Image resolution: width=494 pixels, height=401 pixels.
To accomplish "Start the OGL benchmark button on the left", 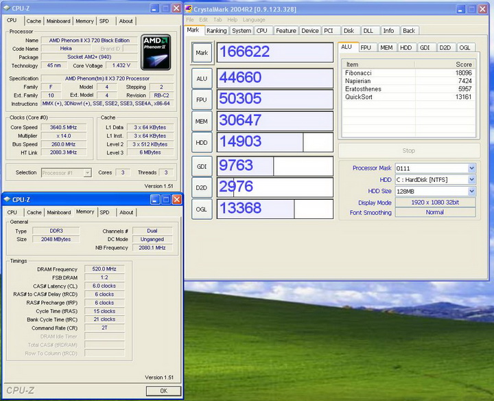I will (202, 209).
